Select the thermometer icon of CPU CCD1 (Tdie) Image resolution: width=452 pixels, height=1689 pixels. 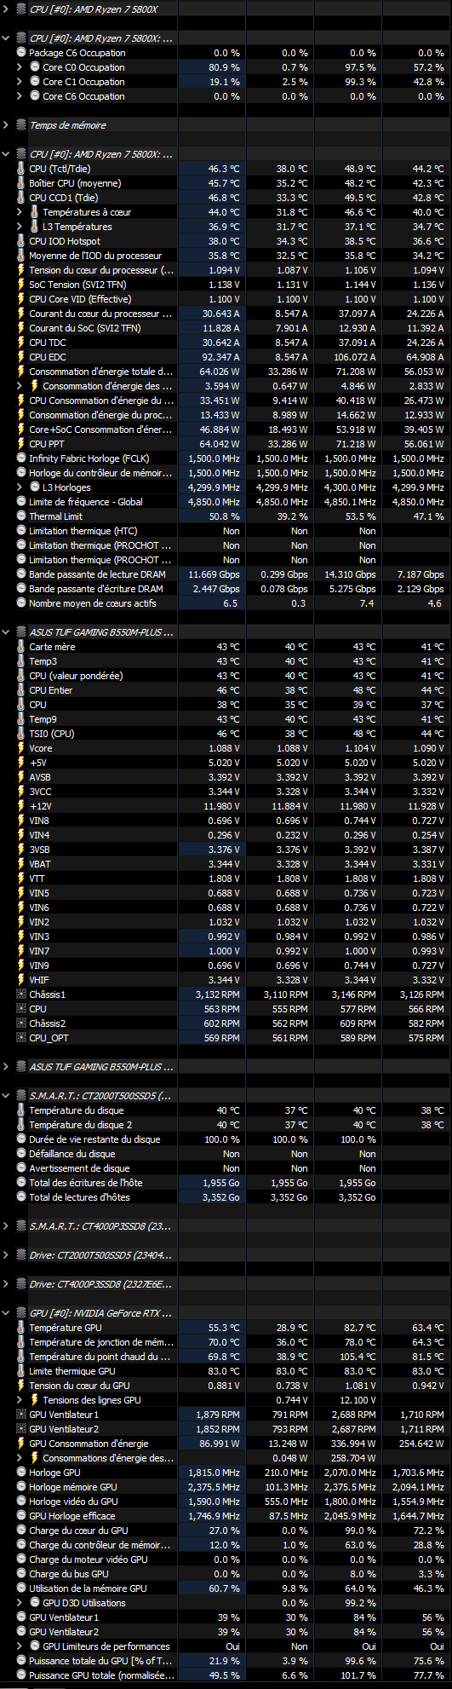tap(21, 198)
